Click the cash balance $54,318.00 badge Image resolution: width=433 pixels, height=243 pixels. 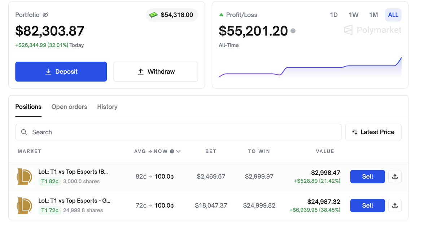coord(172,15)
